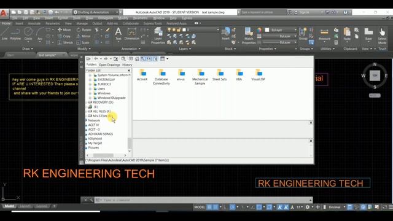Image resolution: width=393 pixels, height=221 pixels.
Task: Select the Arc tool
Action: tap(40, 34)
